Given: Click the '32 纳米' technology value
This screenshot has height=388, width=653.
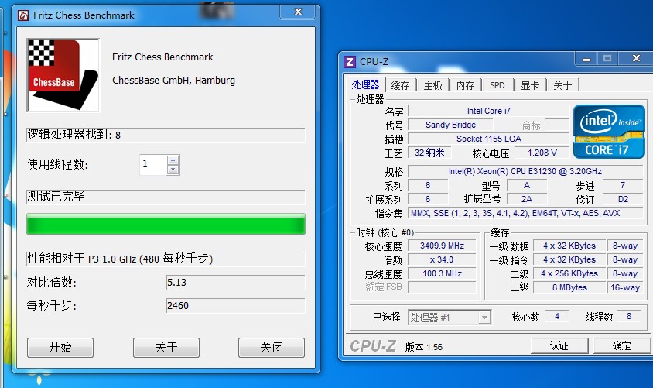Looking at the screenshot, I should [x=429, y=153].
